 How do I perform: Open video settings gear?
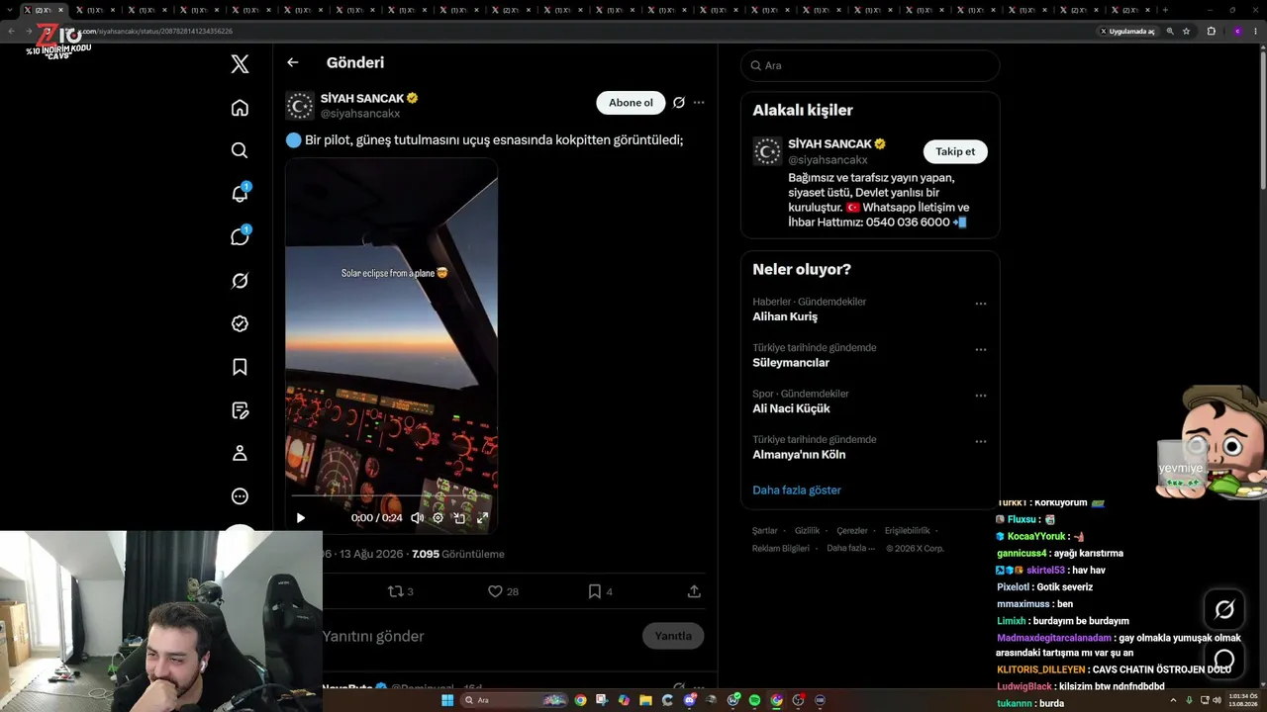coord(438,517)
